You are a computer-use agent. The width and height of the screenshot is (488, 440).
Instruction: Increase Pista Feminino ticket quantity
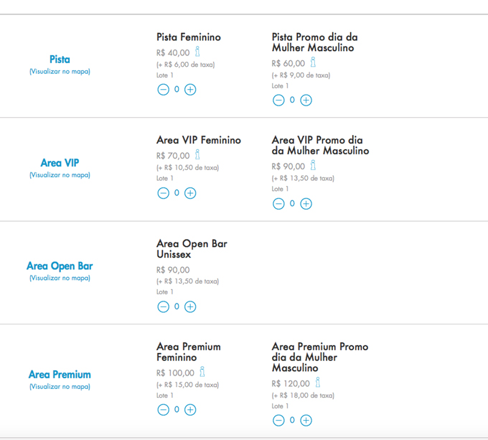[x=190, y=90]
